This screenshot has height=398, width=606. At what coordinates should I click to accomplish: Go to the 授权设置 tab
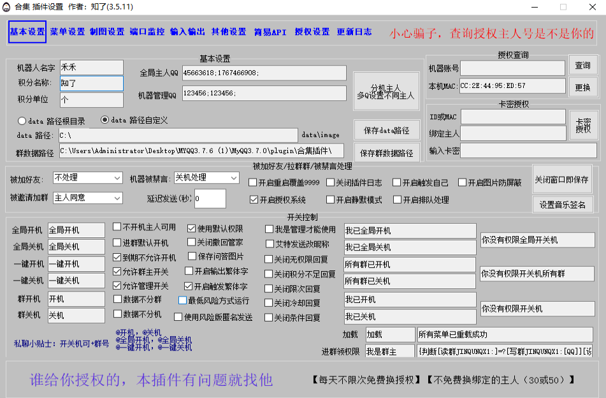pos(312,32)
